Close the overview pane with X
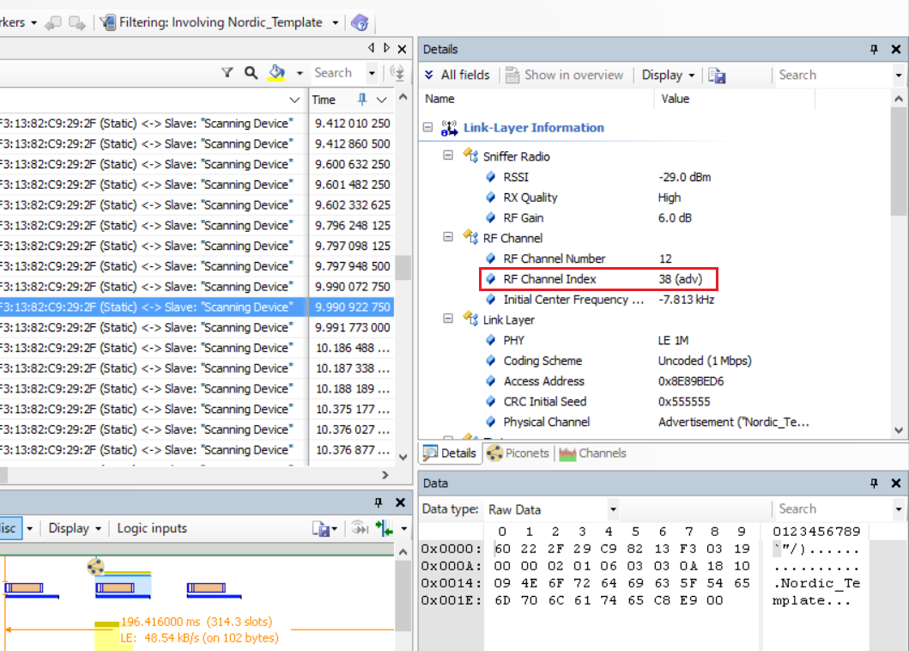Screen dimensions: 909x651 402,49
